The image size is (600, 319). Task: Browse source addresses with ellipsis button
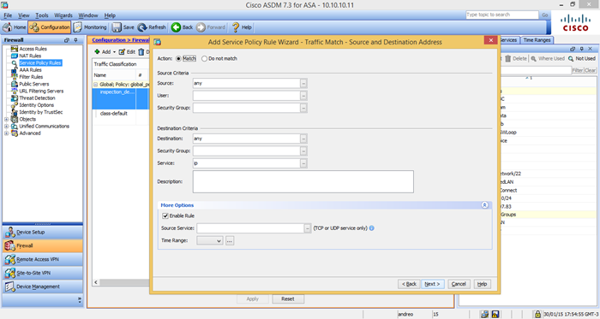[303, 83]
